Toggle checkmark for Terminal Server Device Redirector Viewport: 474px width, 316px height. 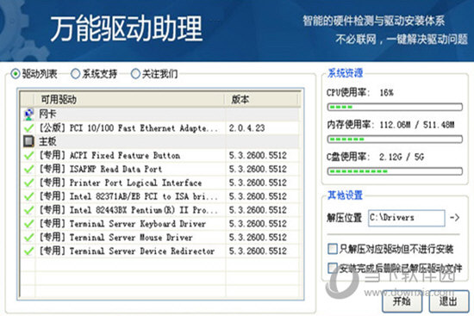point(28,251)
